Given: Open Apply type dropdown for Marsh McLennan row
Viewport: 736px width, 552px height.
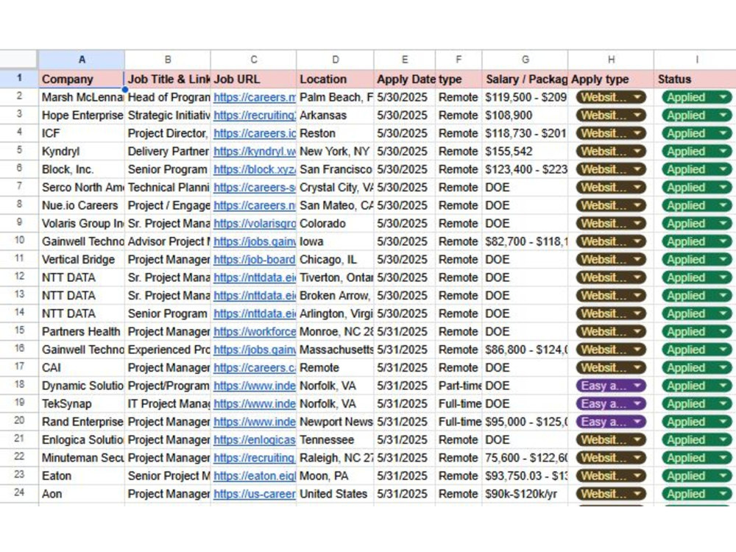Looking at the screenshot, I should click(x=611, y=98).
